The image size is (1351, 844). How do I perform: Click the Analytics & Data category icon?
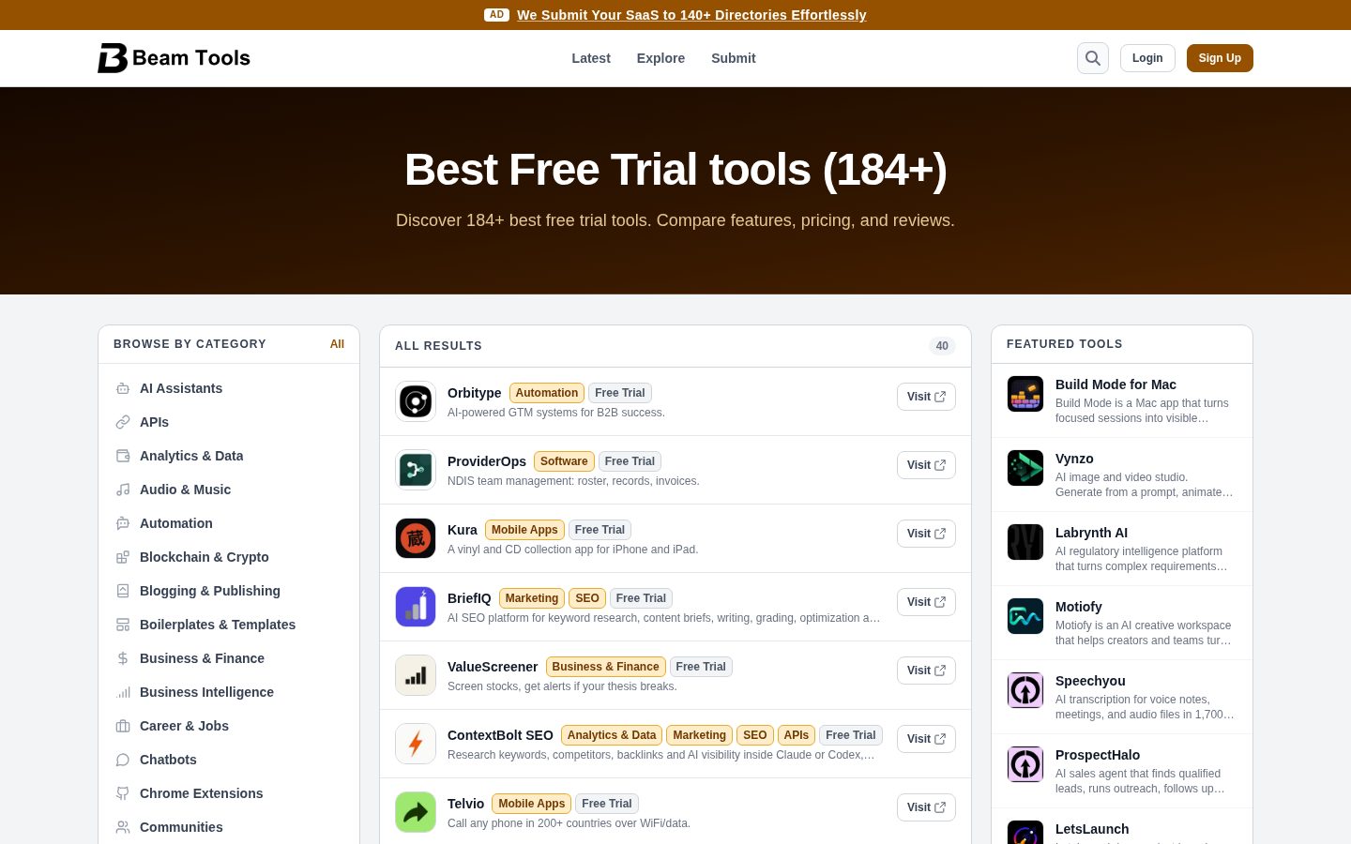point(123,456)
